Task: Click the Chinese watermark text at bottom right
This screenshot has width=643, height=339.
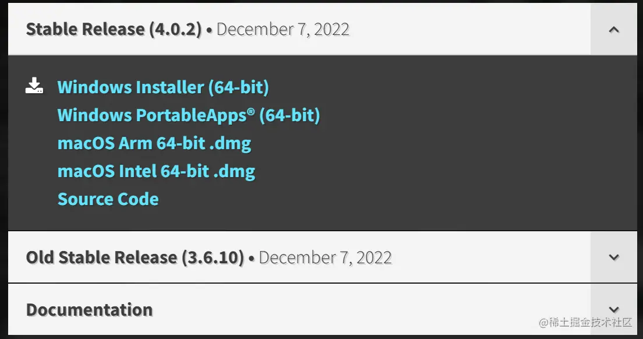Action: [x=591, y=322]
